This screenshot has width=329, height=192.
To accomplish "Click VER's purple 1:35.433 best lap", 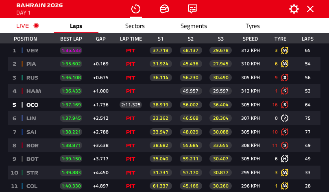I will click(x=71, y=51).
